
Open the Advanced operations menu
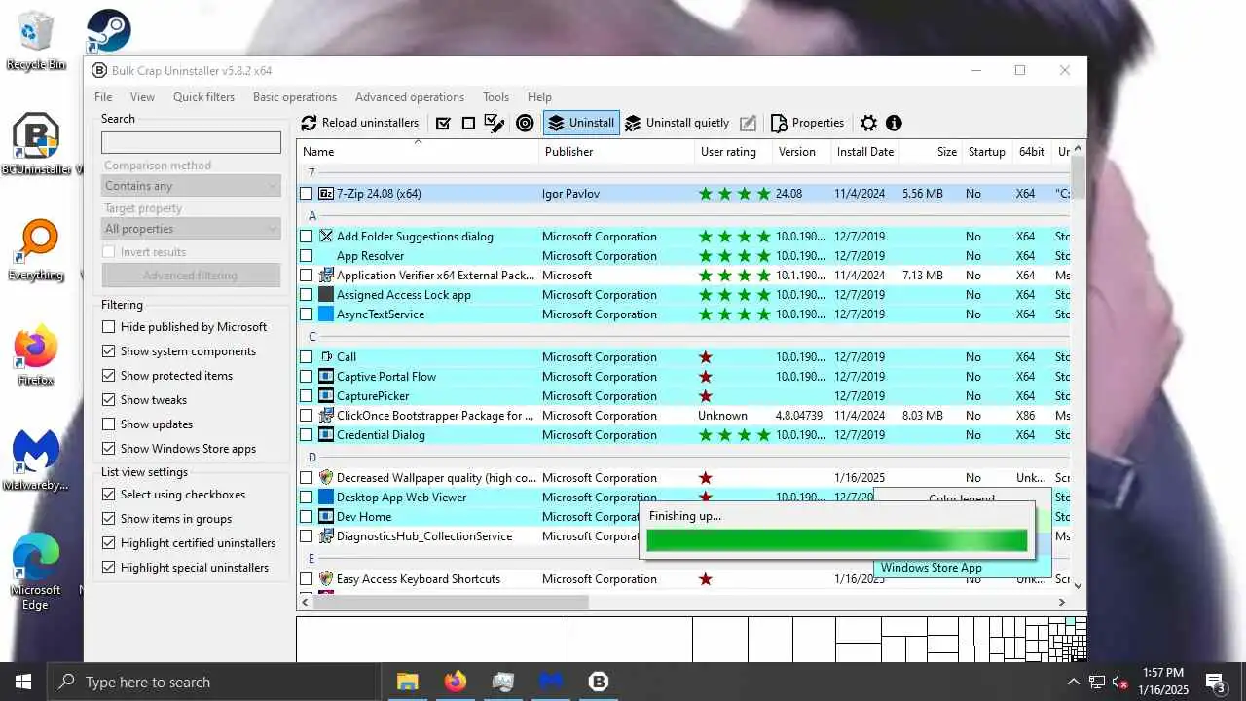(x=410, y=97)
